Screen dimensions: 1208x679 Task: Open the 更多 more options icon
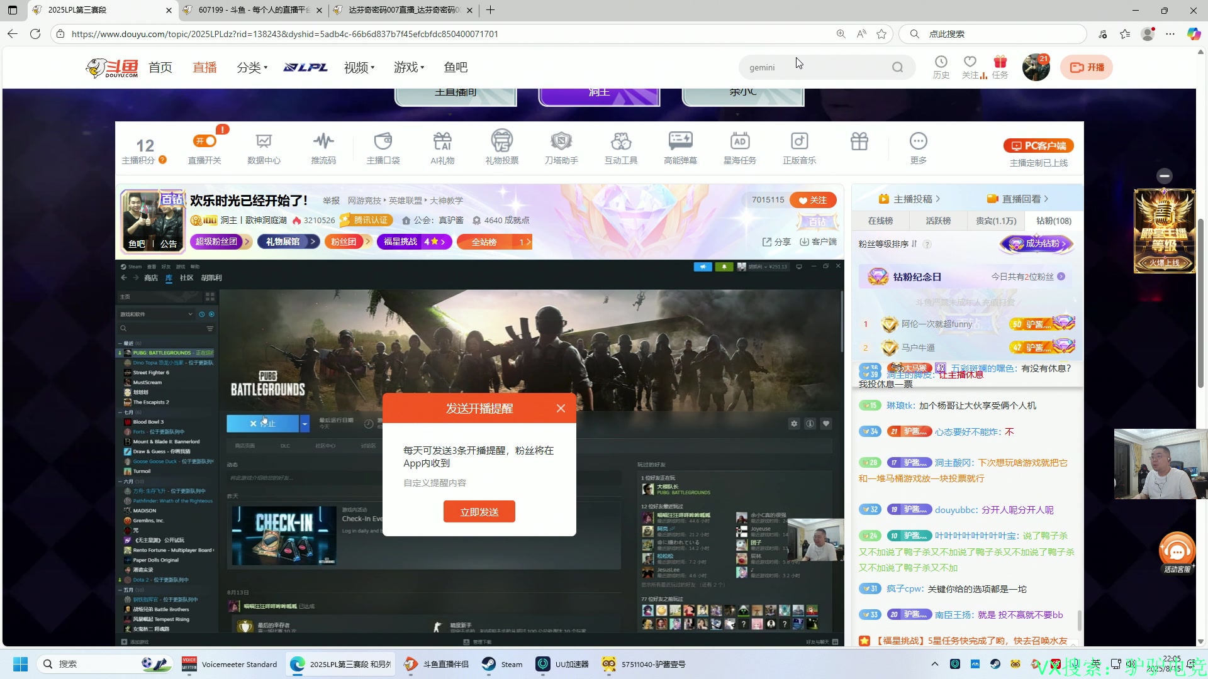[x=919, y=141]
